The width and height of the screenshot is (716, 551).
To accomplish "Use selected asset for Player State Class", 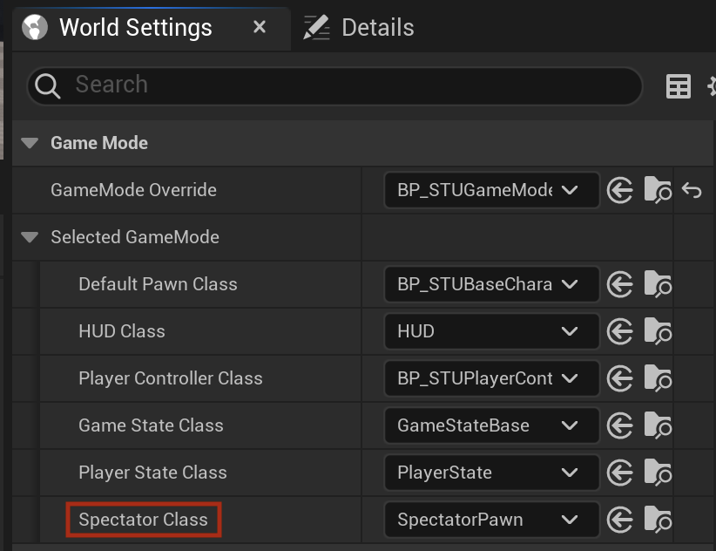I will (619, 473).
